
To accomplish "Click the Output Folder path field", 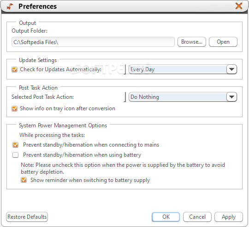I will tap(93, 42).
